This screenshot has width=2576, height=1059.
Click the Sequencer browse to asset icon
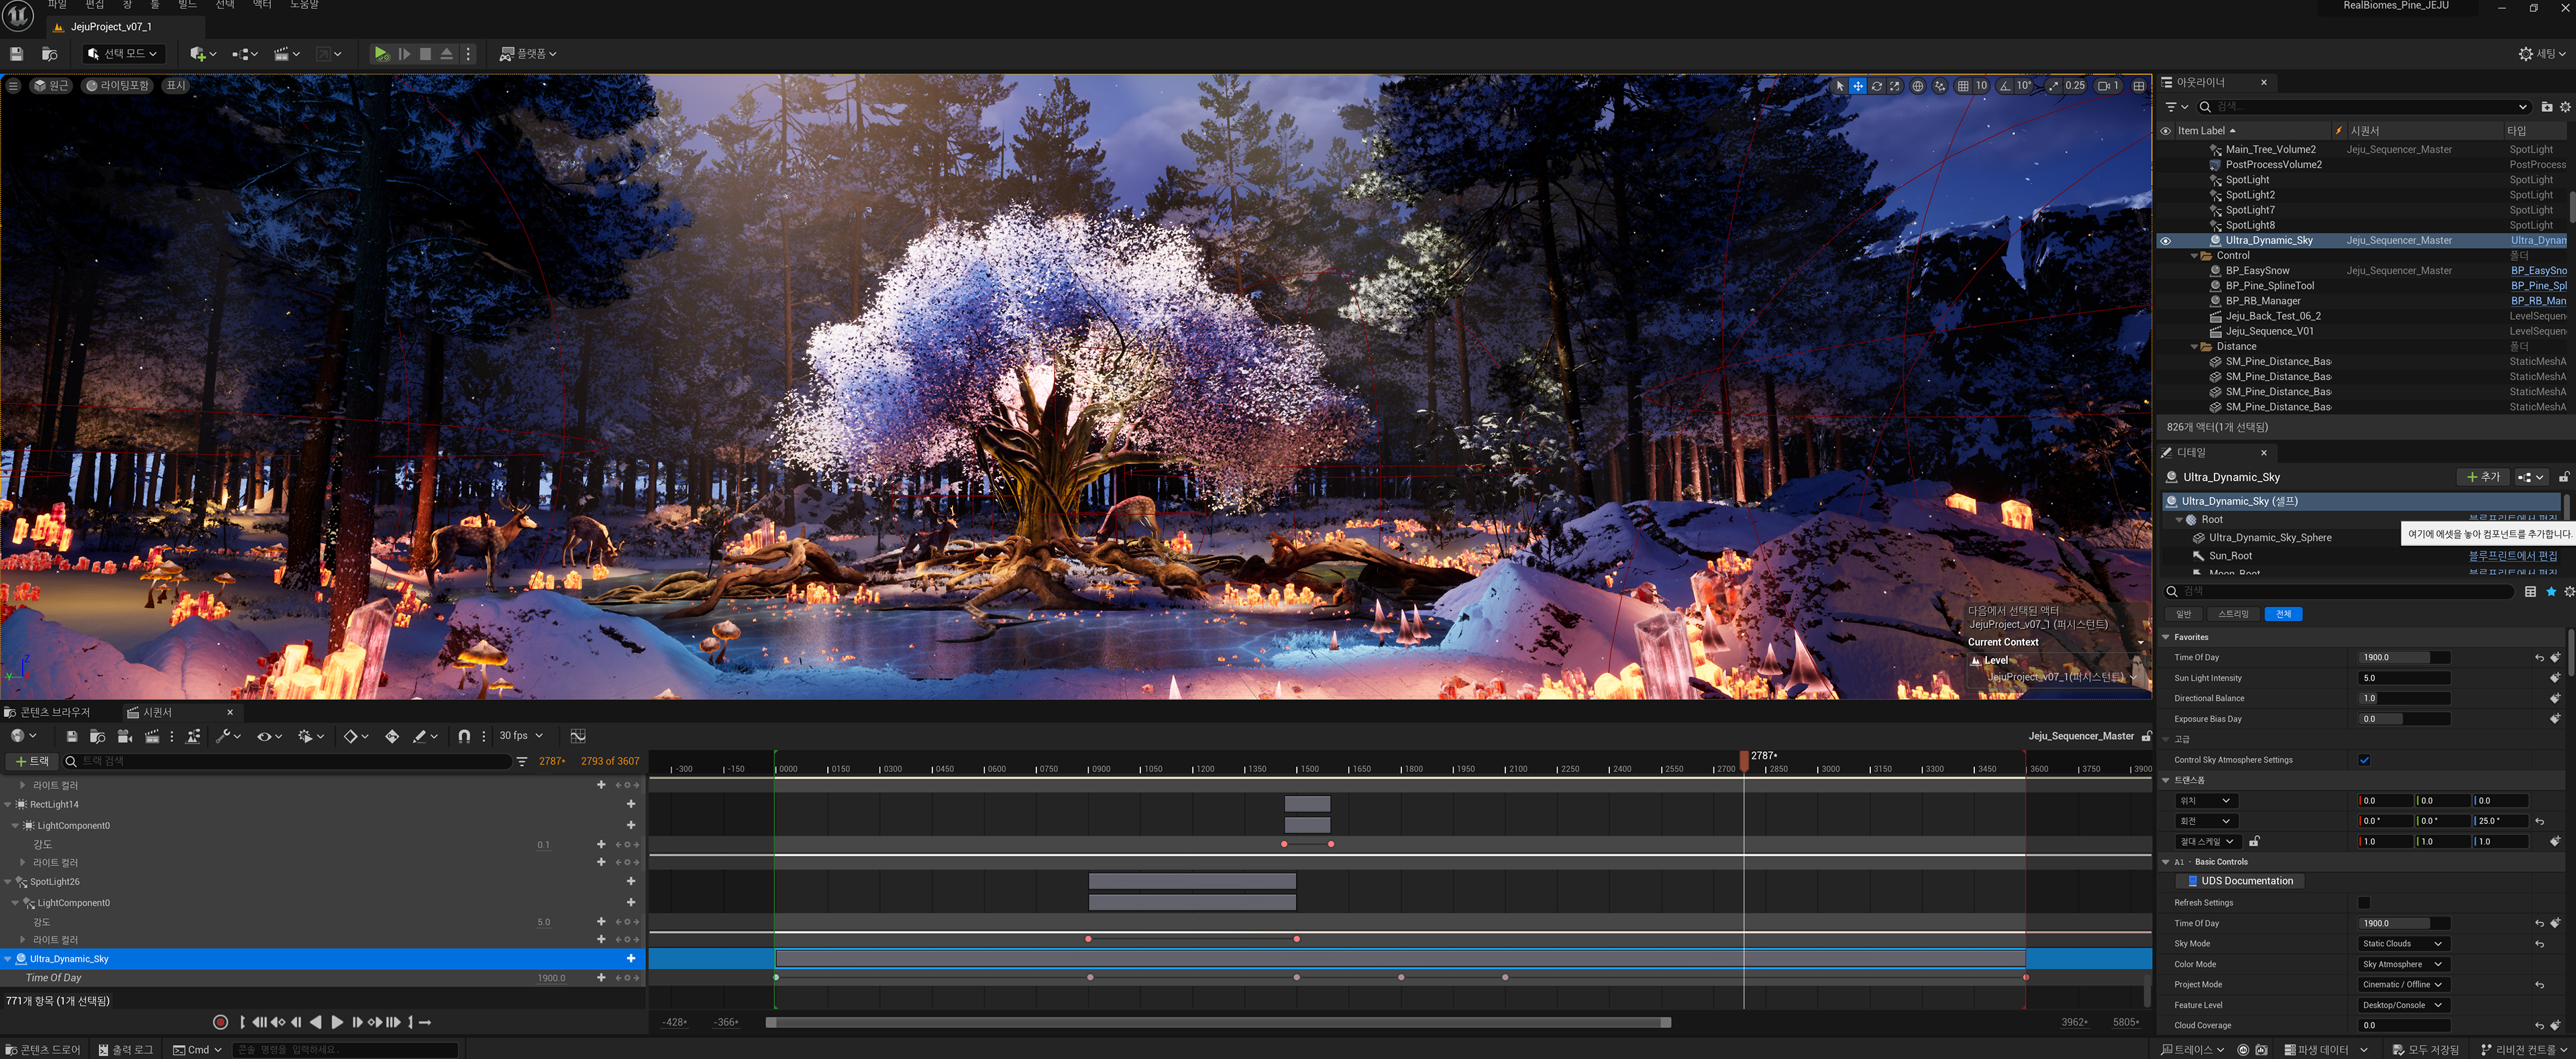point(97,736)
